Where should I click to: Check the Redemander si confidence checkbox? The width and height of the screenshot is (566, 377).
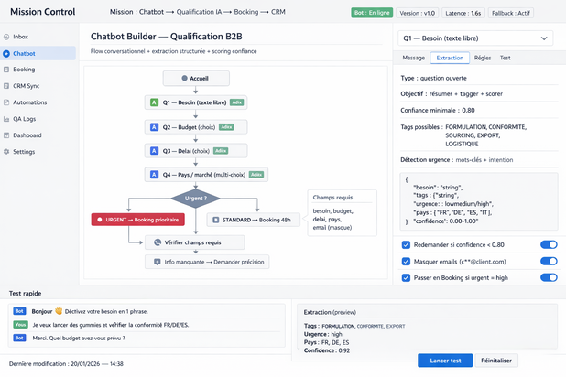point(407,244)
